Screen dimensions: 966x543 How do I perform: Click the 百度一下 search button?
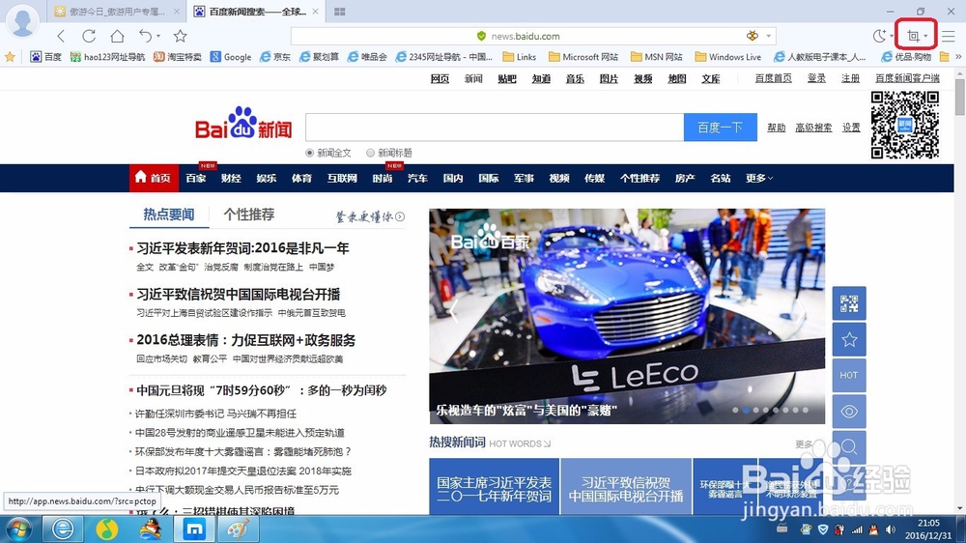coord(721,127)
